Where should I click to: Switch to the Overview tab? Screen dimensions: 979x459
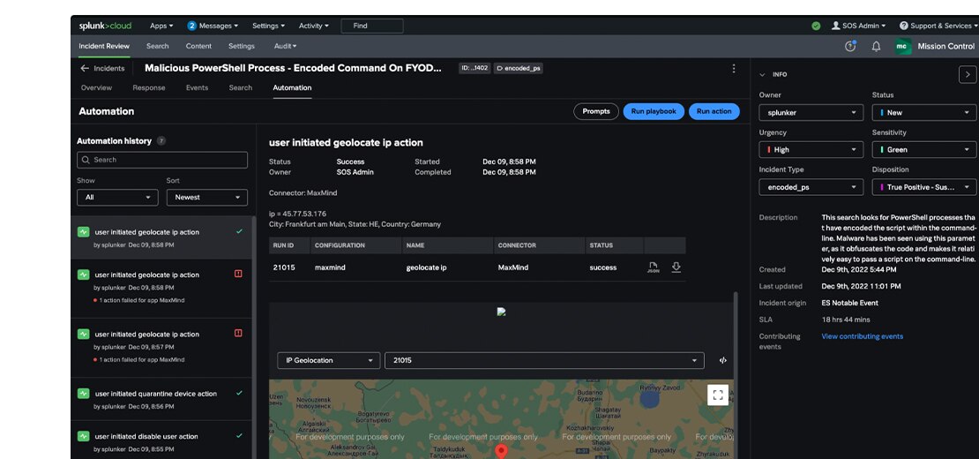pos(96,88)
